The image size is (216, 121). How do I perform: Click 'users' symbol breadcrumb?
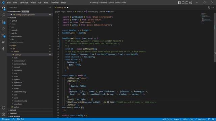click(111, 12)
